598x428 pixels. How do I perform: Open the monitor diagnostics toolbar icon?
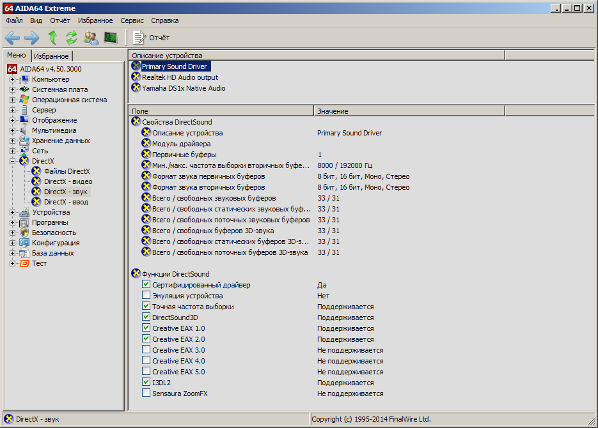(x=111, y=38)
